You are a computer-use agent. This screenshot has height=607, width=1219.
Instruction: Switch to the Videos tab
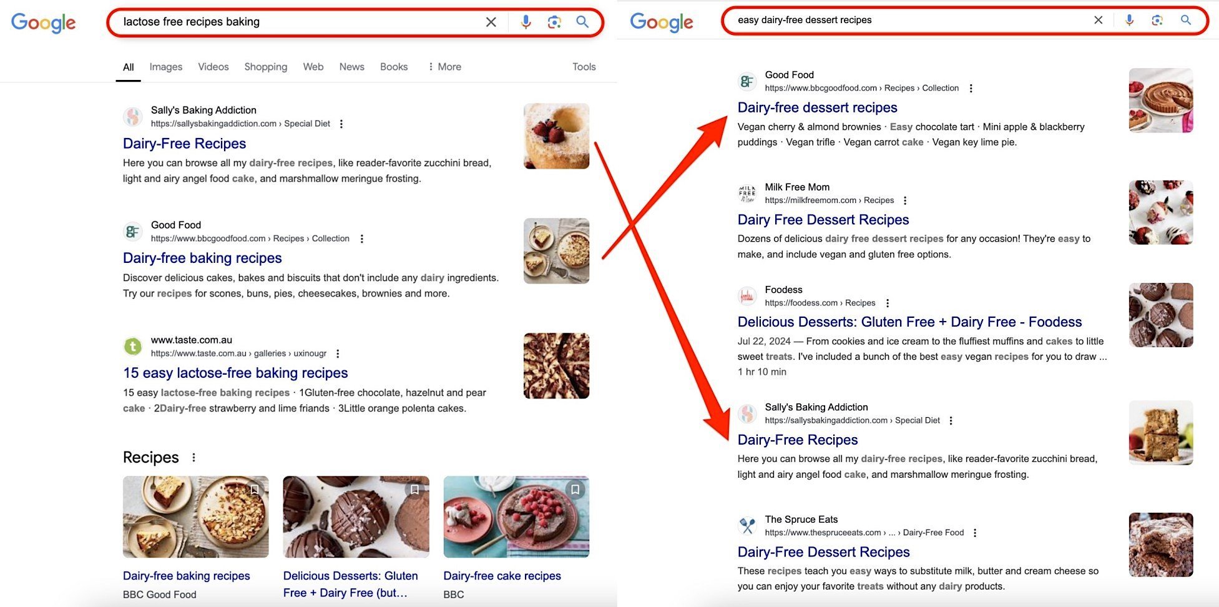(213, 67)
